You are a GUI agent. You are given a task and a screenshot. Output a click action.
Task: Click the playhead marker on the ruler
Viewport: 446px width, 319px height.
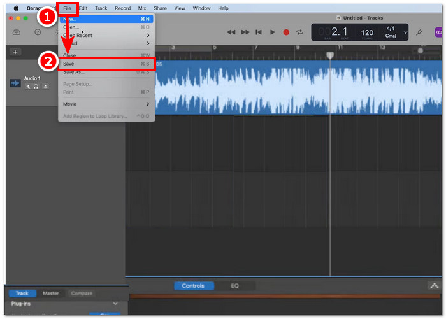click(x=330, y=55)
